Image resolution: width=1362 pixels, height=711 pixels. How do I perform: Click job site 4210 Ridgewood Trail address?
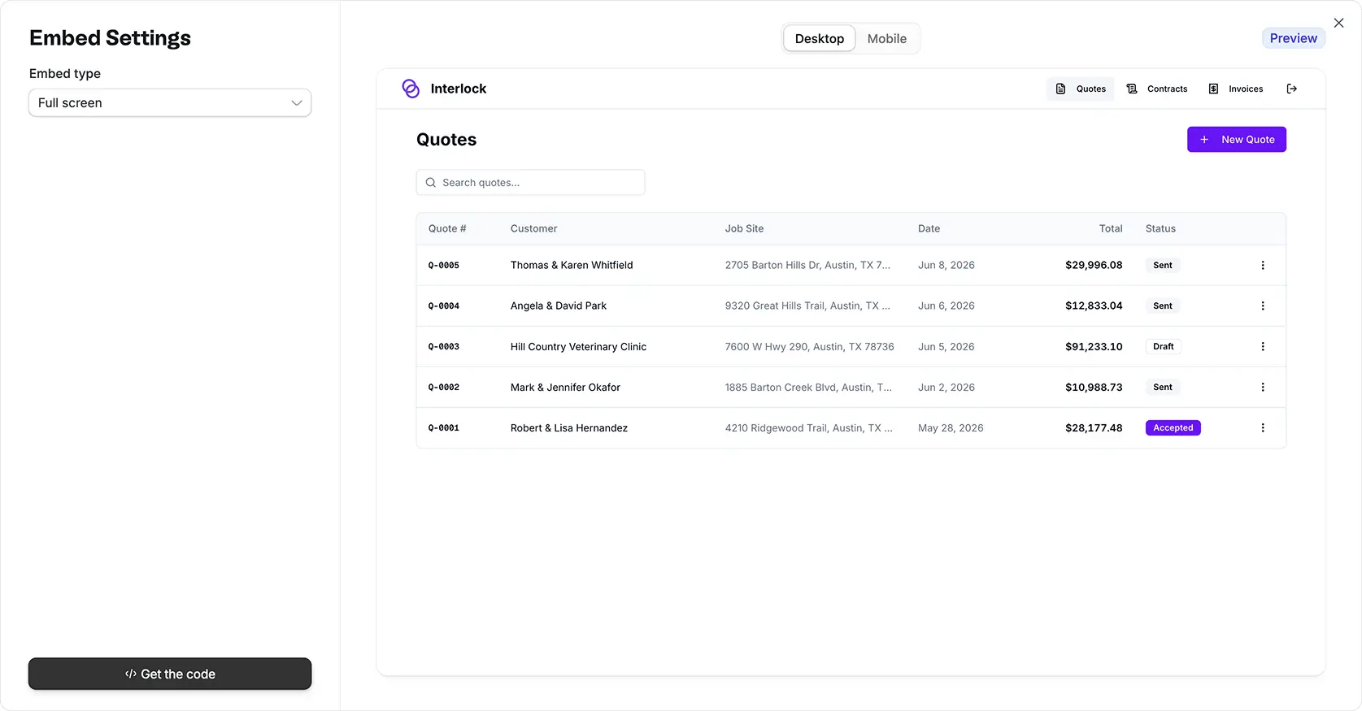[809, 427]
